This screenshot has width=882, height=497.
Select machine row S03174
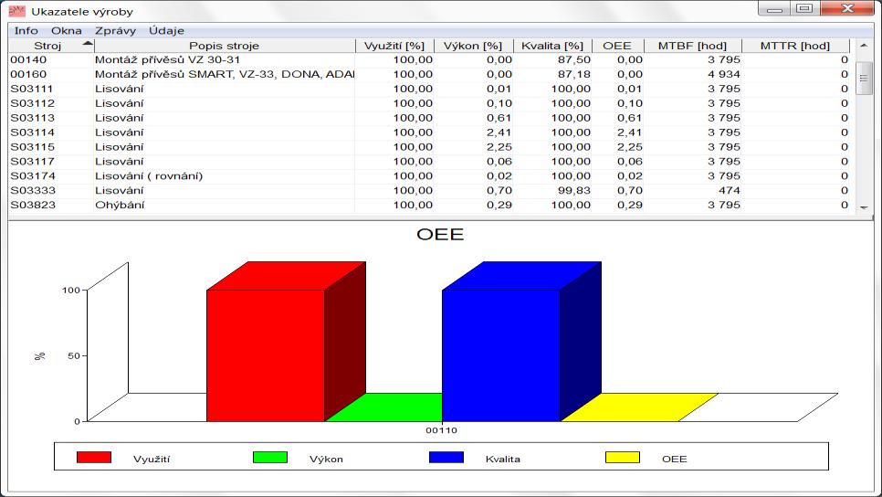(x=430, y=176)
